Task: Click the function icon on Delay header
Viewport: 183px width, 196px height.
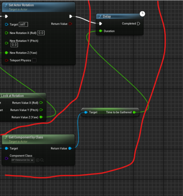Action: click(100, 17)
